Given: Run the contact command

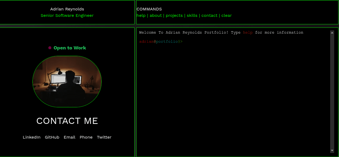Looking at the screenshot, I should click(209, 15).
